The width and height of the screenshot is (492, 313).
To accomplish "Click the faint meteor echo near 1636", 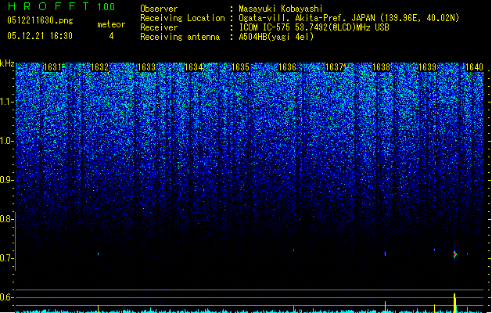I will 293,250.
